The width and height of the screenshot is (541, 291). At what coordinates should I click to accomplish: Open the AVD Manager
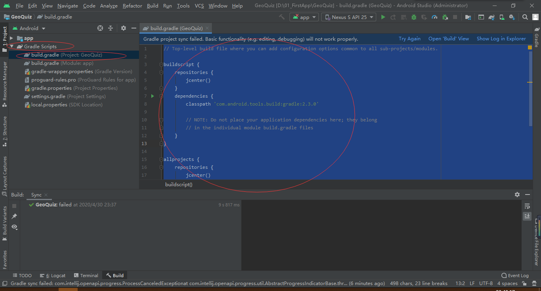coord(502,17)
